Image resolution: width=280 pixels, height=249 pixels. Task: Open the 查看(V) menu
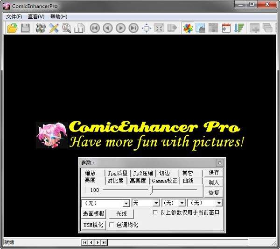(36, 17)
